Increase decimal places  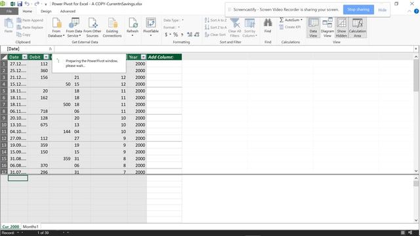point(190,35)
